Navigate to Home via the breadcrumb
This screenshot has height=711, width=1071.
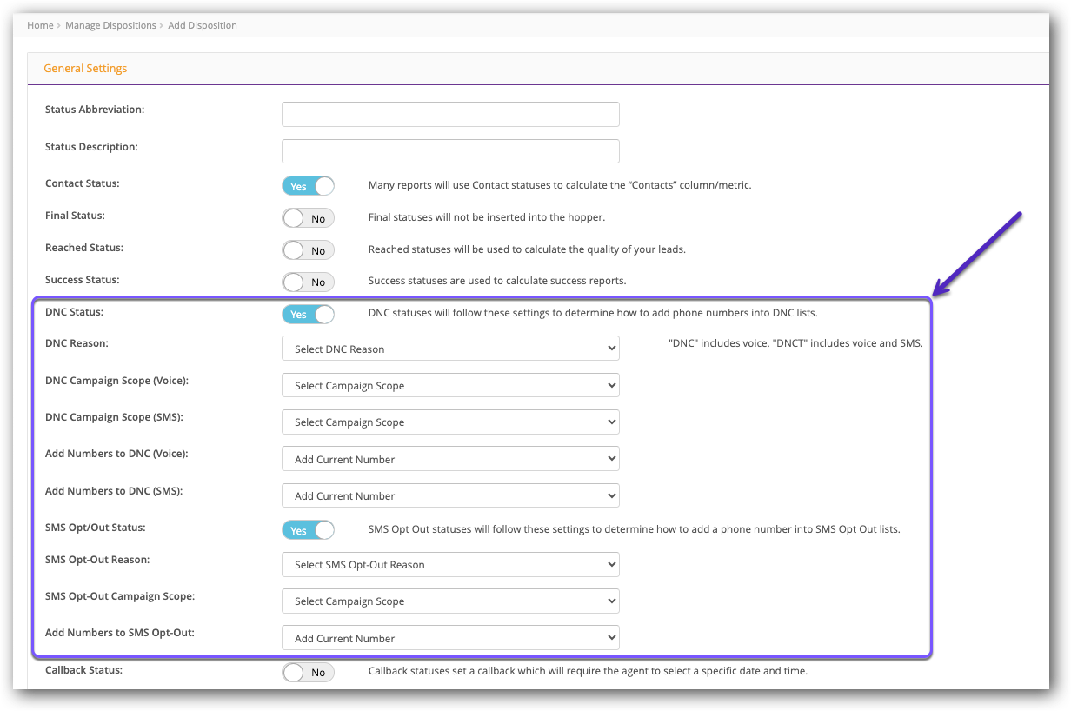[x=40, y=25]
